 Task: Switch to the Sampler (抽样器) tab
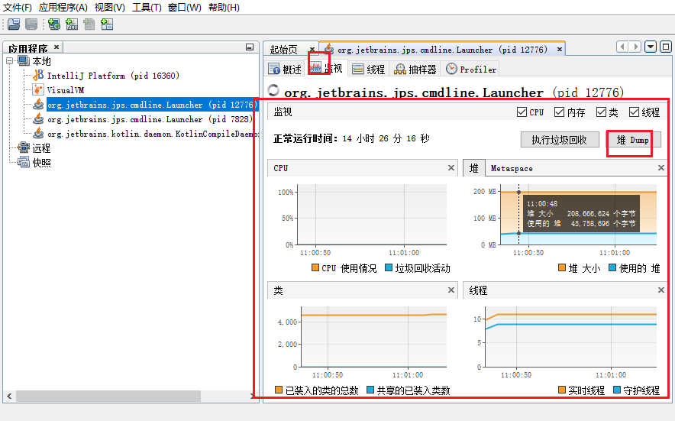pyautogui.click(x=415, y=69)
